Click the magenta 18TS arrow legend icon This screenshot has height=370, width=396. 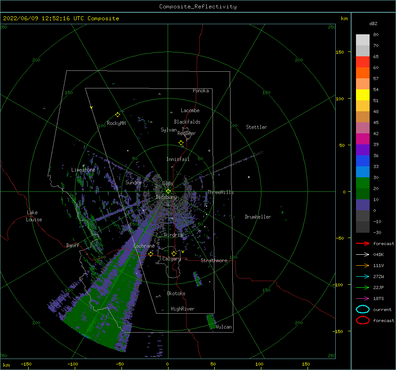coord(363,299)
